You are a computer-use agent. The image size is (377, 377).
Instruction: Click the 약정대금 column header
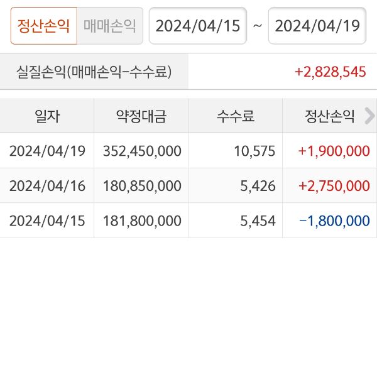(x=141, y=116)
